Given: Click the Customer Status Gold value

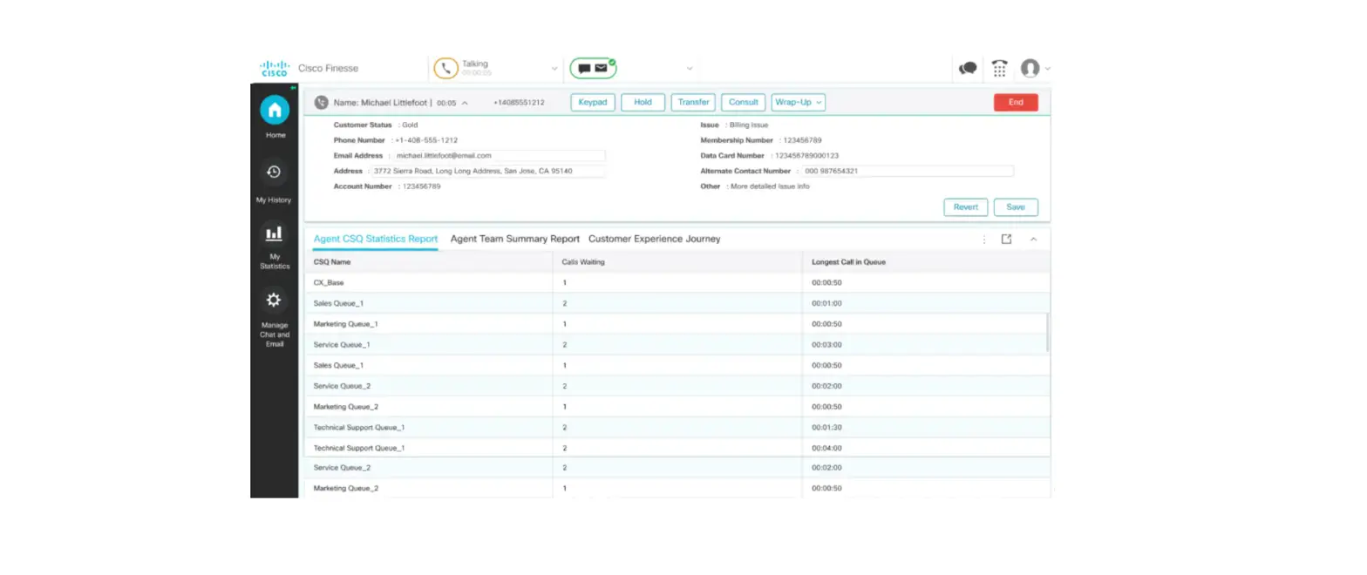Looking at the screenshot, I should point(410,125).
